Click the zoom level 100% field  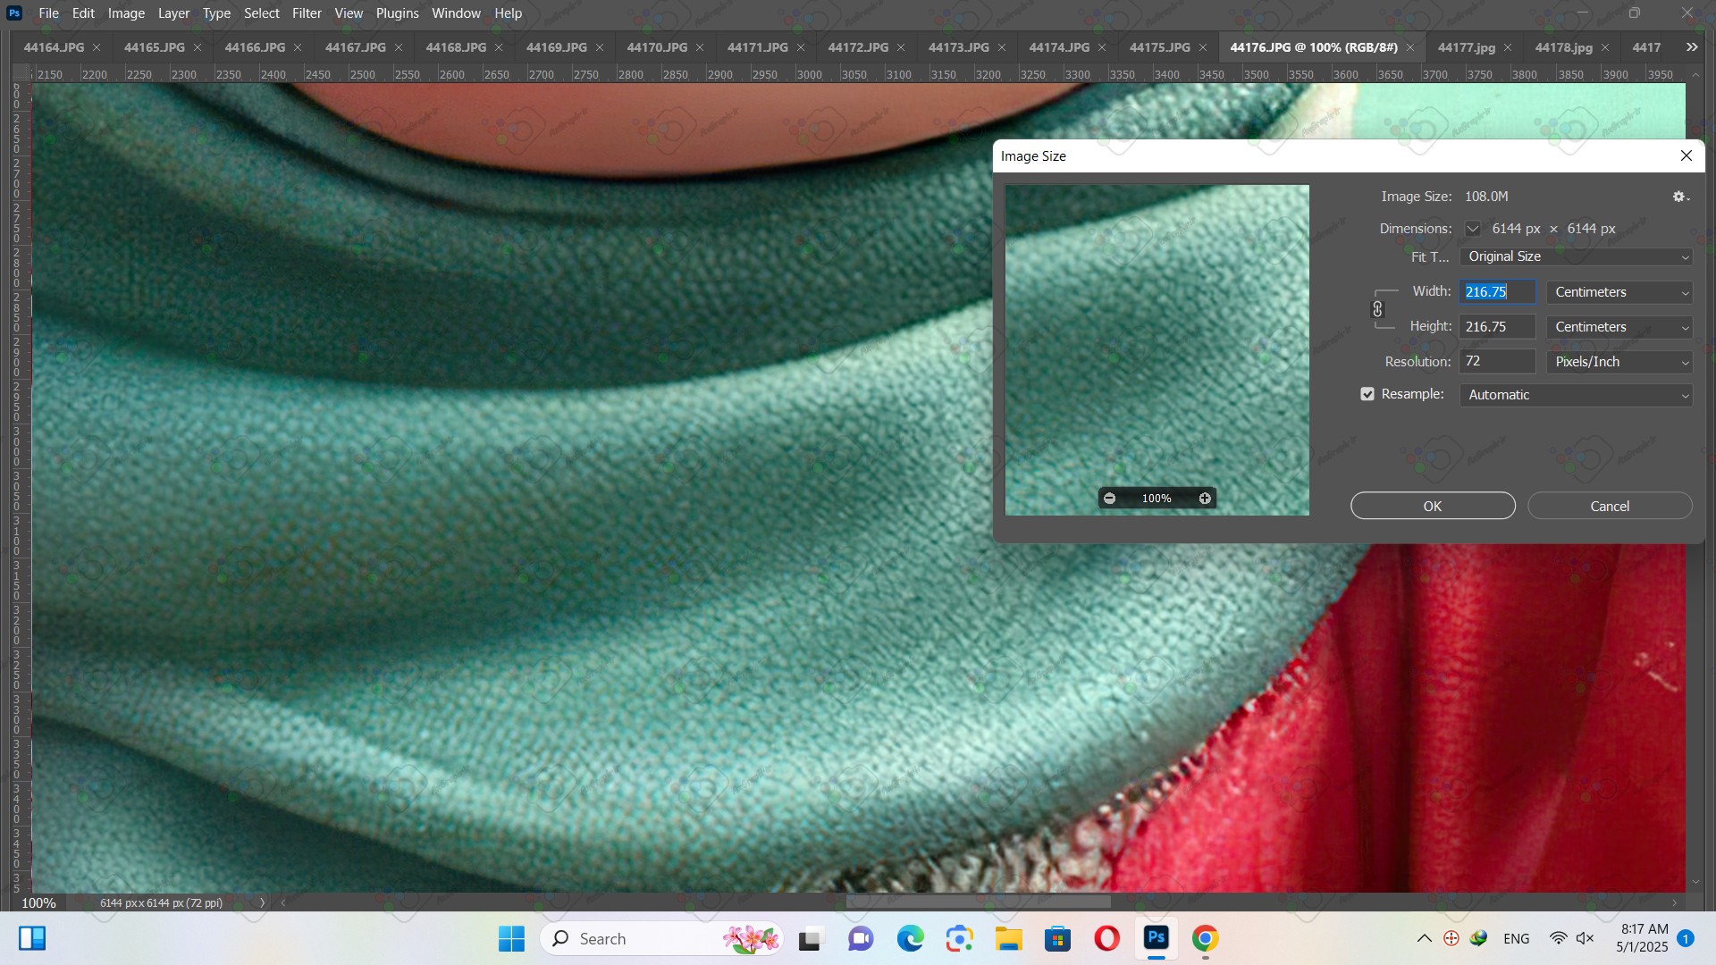(39, 902)
